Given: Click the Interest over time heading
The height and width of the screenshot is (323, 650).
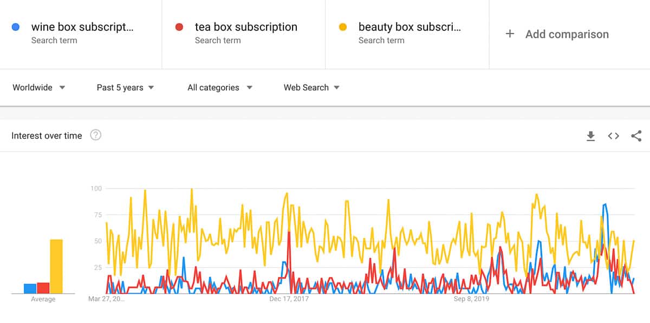Looking at the screenshot, I should pyautogui.click(x=47, y=135).
